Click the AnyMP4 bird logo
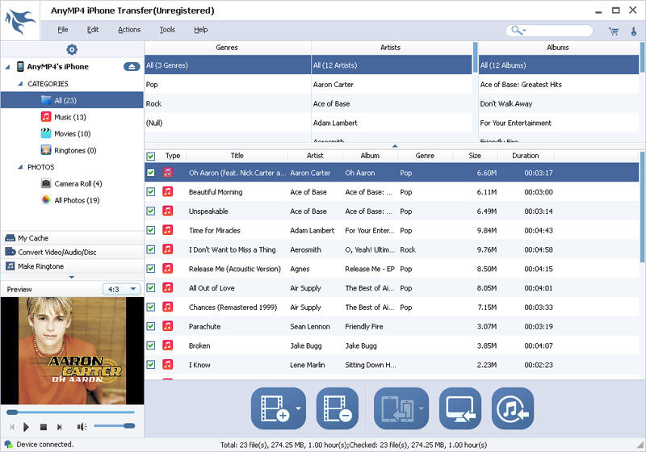 coord(19,21)
